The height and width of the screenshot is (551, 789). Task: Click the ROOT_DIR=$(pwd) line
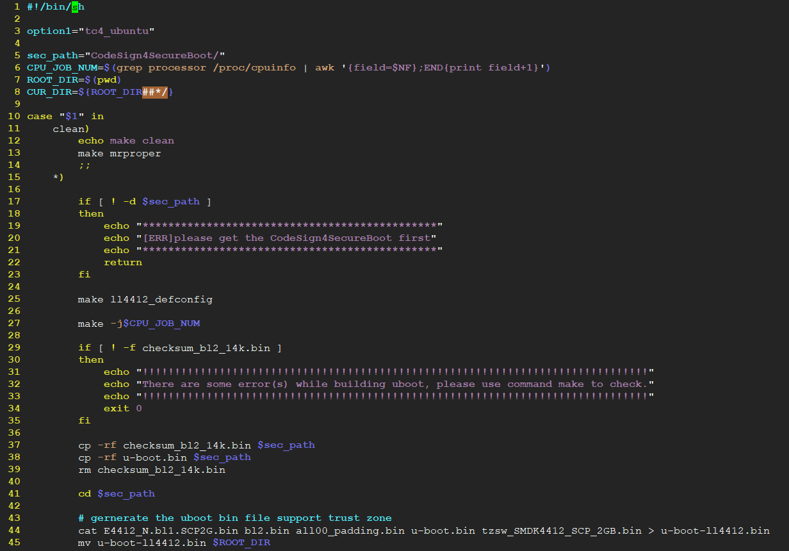[74, 79]
